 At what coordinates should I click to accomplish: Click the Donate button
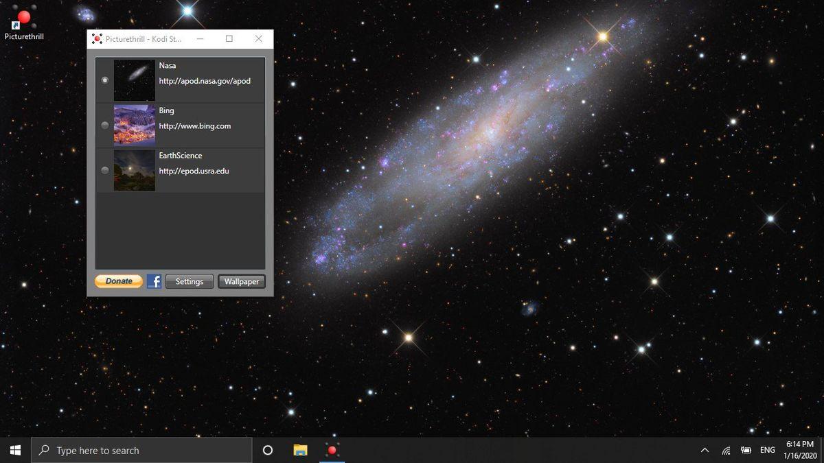click(x=119, y=281)
